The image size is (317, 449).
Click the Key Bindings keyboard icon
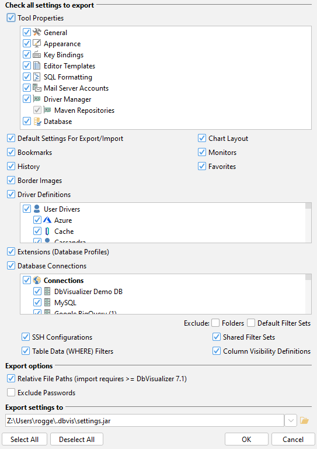pos(37,55)
